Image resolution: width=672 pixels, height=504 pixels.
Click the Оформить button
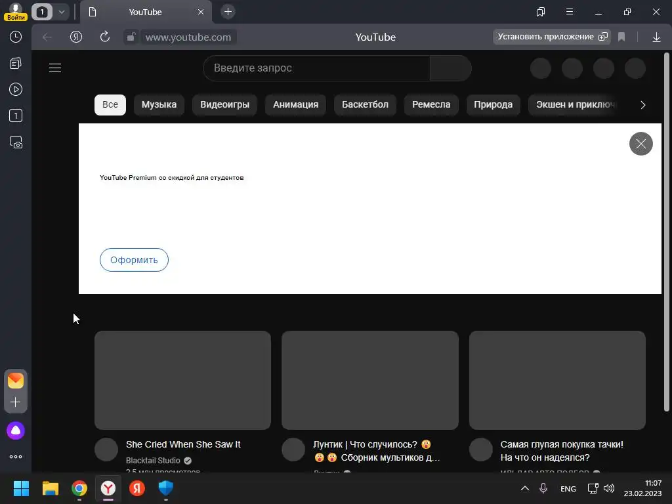tap(134, 260)
